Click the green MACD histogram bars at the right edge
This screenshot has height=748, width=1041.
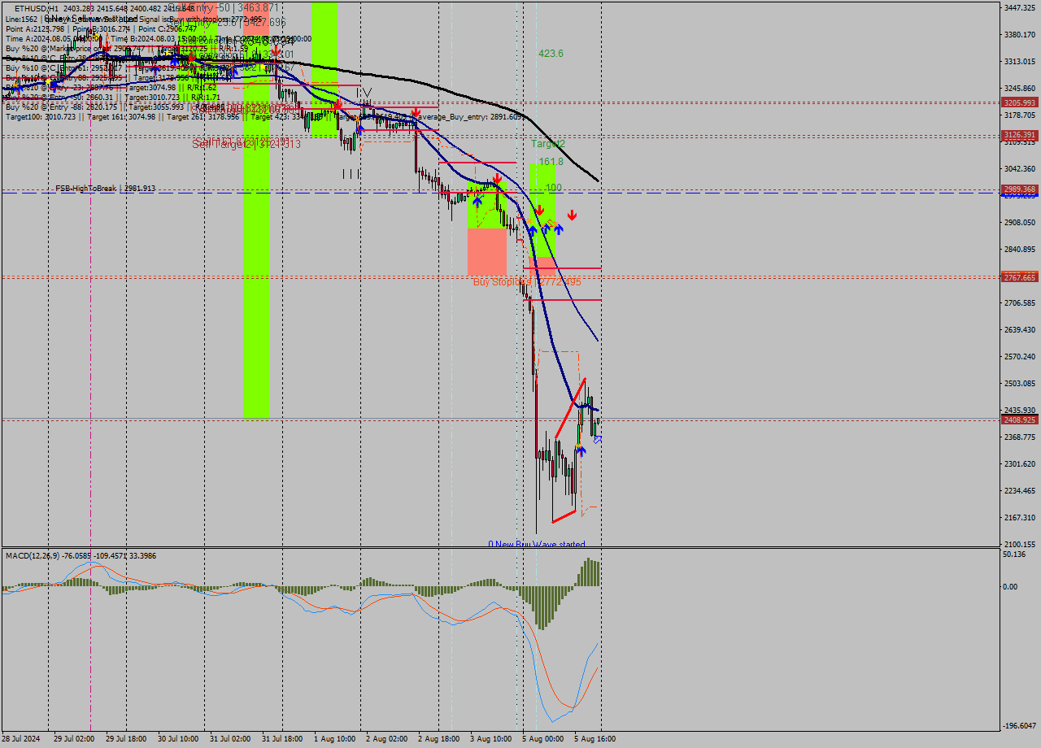coord(587,572)
